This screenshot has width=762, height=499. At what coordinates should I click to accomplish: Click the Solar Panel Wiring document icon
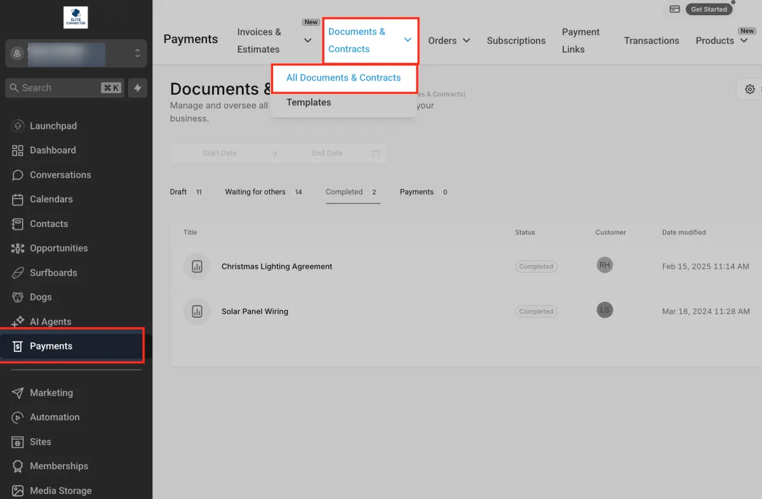197,311
